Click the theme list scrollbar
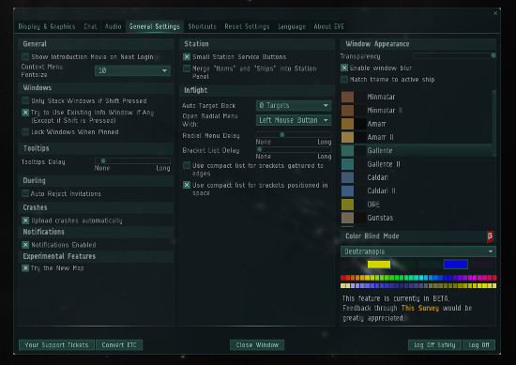516x365 pixels. (x=494, y=124)
